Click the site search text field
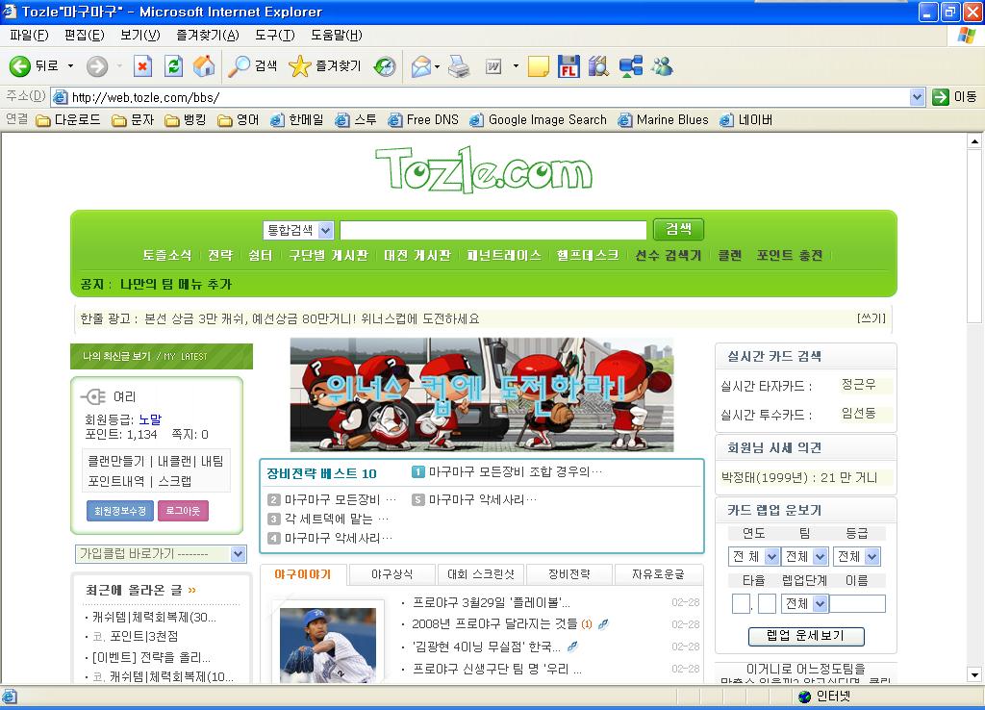 tap(493, 230)
